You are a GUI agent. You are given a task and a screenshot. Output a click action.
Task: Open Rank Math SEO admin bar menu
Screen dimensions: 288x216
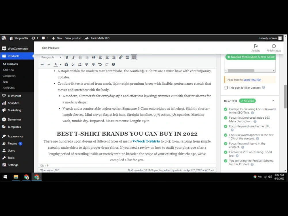click(x=97, y=38)
